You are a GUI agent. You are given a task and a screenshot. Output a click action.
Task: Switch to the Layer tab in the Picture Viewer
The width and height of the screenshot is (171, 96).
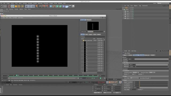[x=91, y=34]
